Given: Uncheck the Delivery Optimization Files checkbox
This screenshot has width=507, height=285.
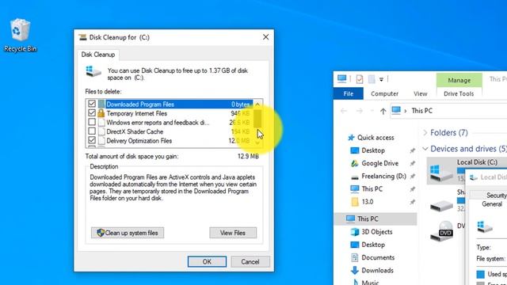Looking at the screenshot, I should pyautogui.click(x=92, y=140).
